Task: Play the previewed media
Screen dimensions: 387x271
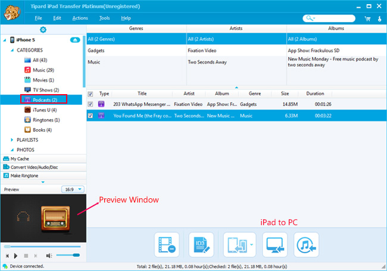Action: [x=16, y=256]
